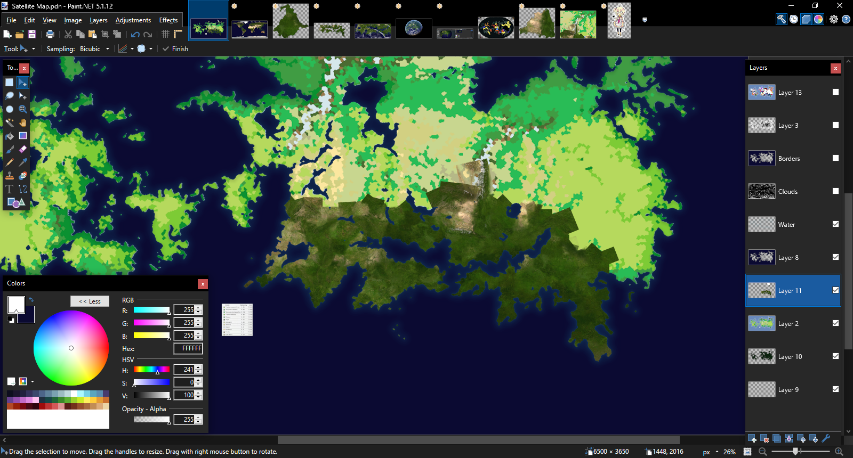Select the Move Selection tool
Viewport: 853px width, 458px height.
click(23, 96)
